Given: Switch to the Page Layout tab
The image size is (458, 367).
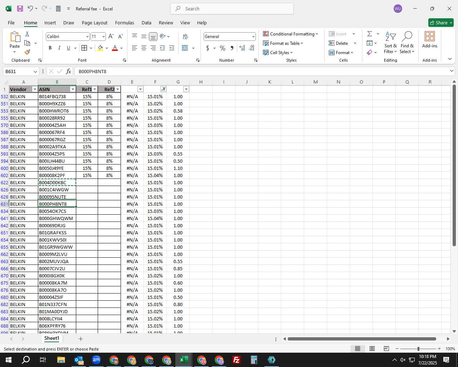Looking at the screenshot, I should 94,23.
